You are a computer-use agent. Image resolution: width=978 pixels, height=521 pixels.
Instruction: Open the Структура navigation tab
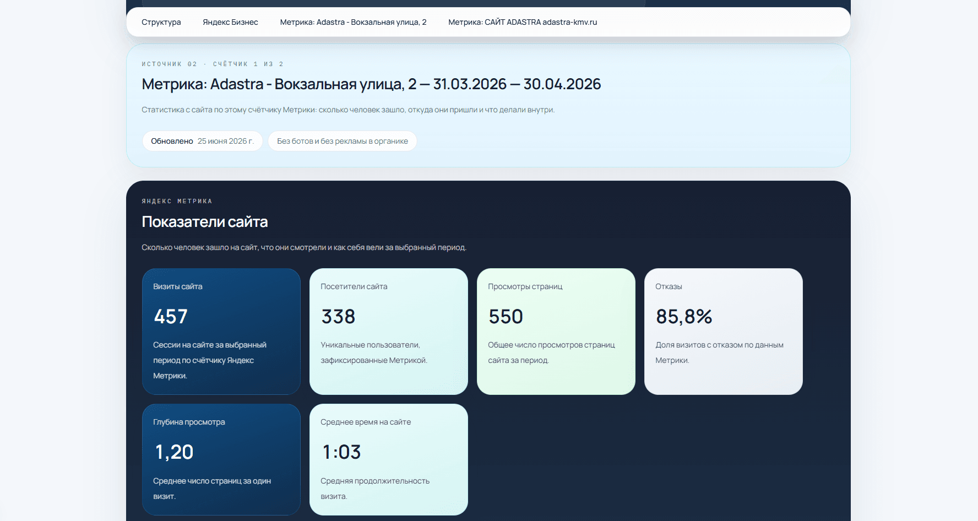click(x=161, y=22)
